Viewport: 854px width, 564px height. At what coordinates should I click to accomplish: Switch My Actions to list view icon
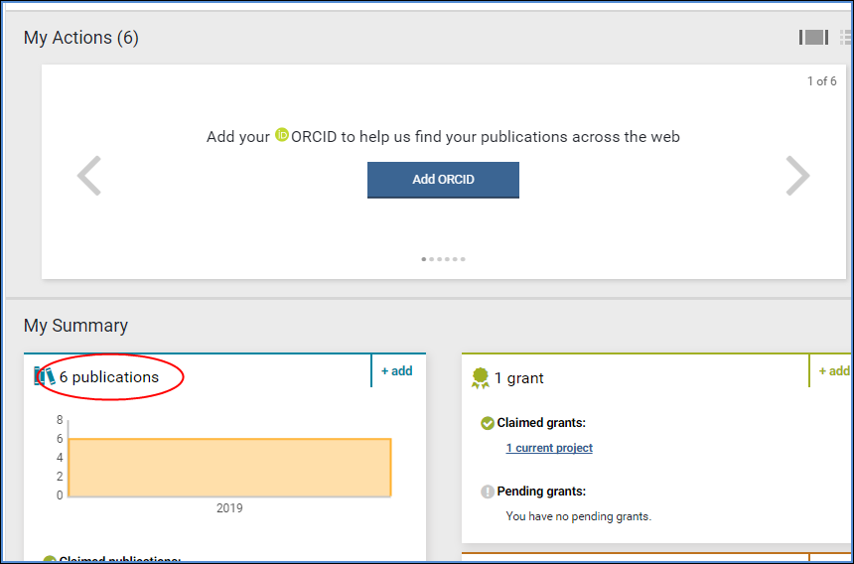click(846, 38)
